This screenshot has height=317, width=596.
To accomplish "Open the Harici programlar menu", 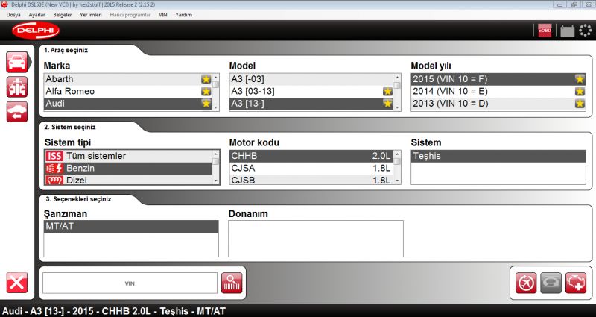I will click(130, 15).
